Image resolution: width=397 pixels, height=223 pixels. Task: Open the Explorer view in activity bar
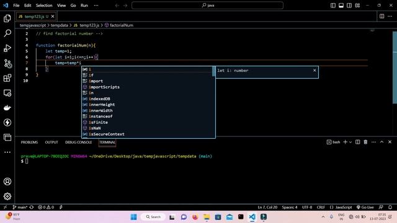7,18
